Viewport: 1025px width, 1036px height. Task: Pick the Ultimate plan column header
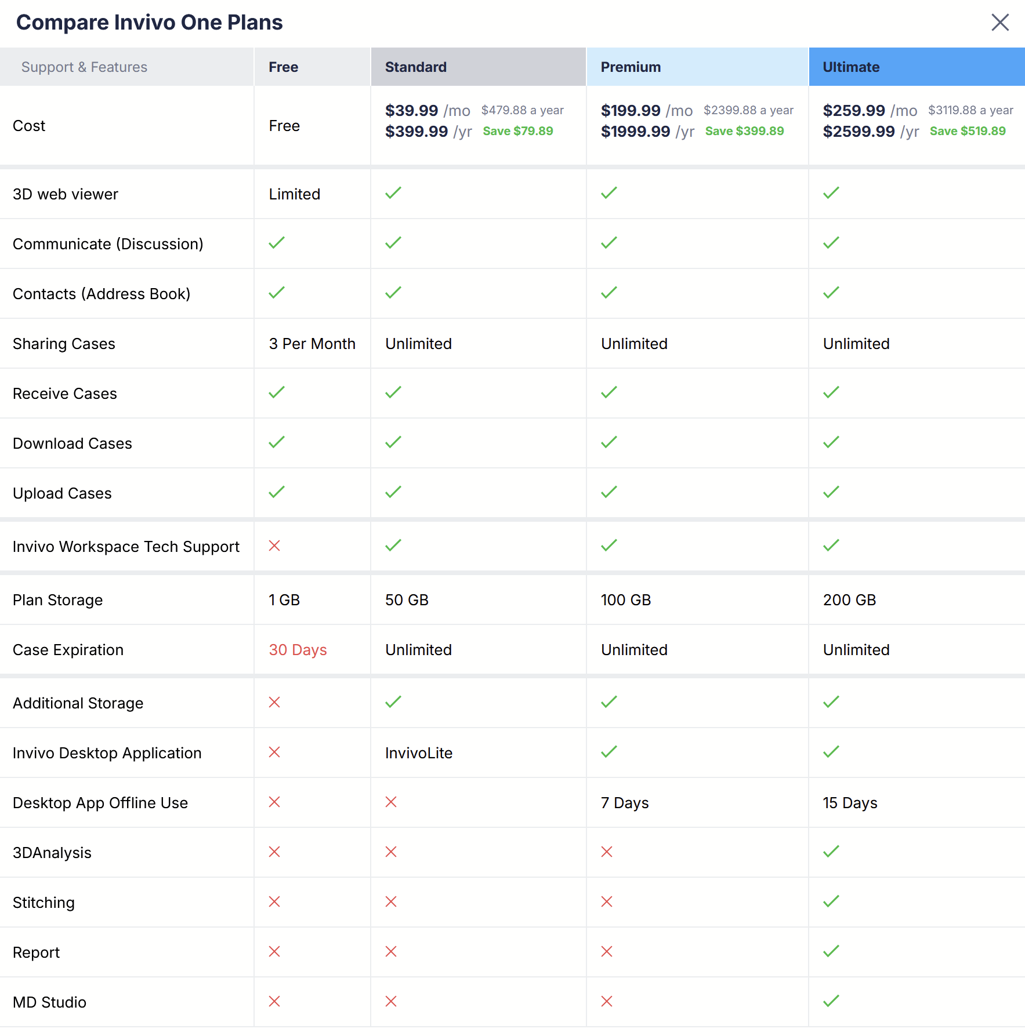pos(851,67)
